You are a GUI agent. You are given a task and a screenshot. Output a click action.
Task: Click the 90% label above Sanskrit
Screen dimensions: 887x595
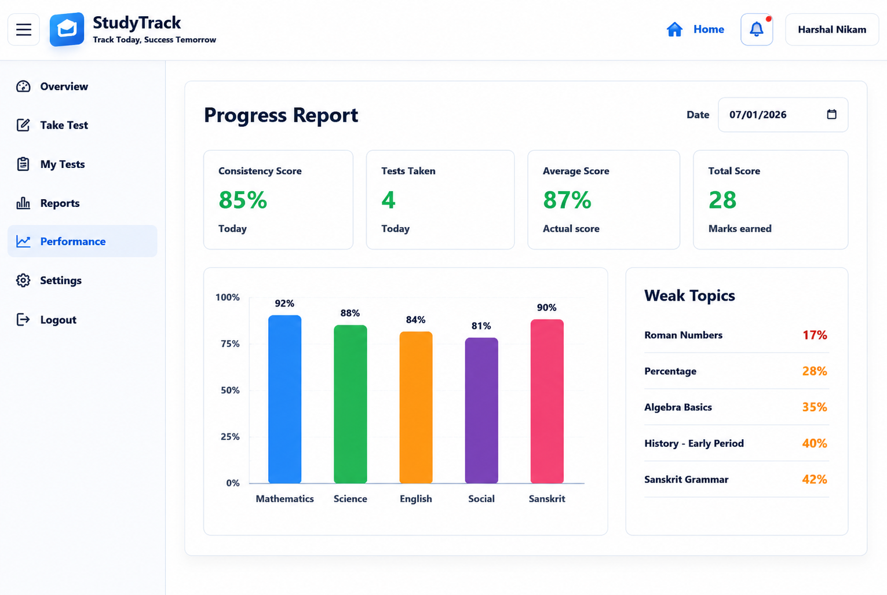point(547,308)
